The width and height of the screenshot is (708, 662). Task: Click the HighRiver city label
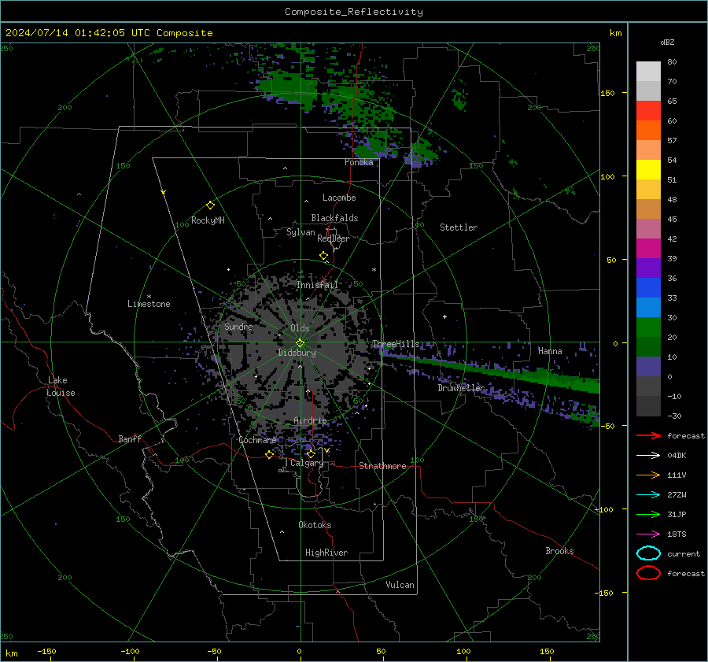tap(326, 553)
